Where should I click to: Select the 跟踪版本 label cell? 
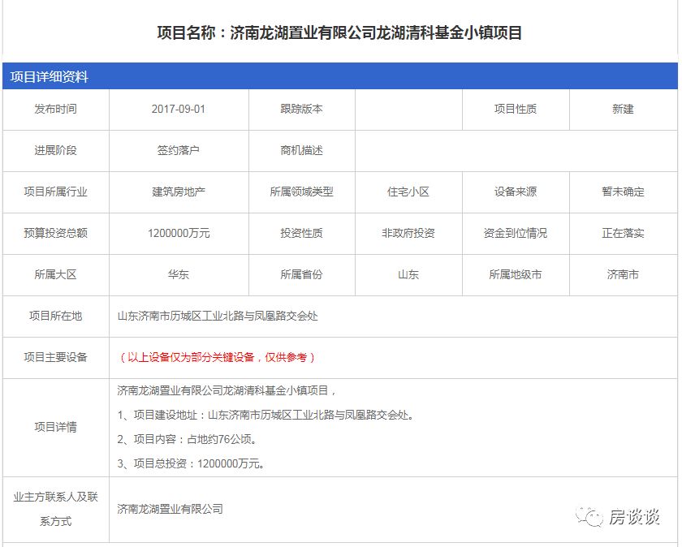(301, 109)
